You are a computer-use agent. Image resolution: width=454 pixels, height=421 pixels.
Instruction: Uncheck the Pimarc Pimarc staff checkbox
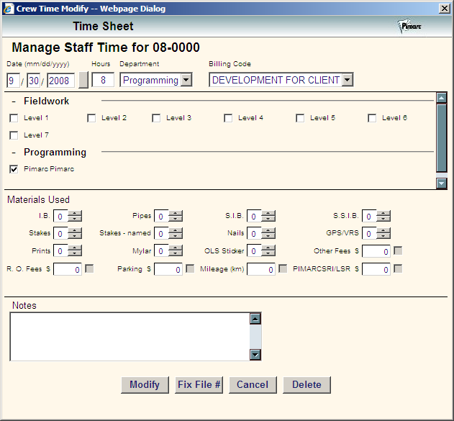[14, 169]
